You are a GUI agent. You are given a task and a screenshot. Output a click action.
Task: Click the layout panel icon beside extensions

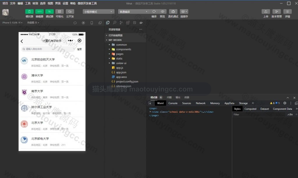[134, 23]
